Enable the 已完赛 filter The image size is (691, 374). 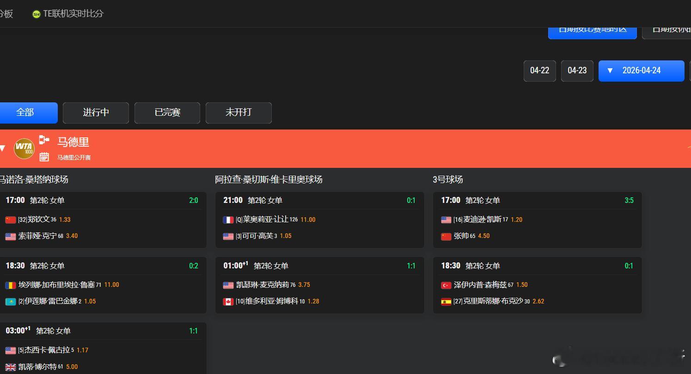167,113
